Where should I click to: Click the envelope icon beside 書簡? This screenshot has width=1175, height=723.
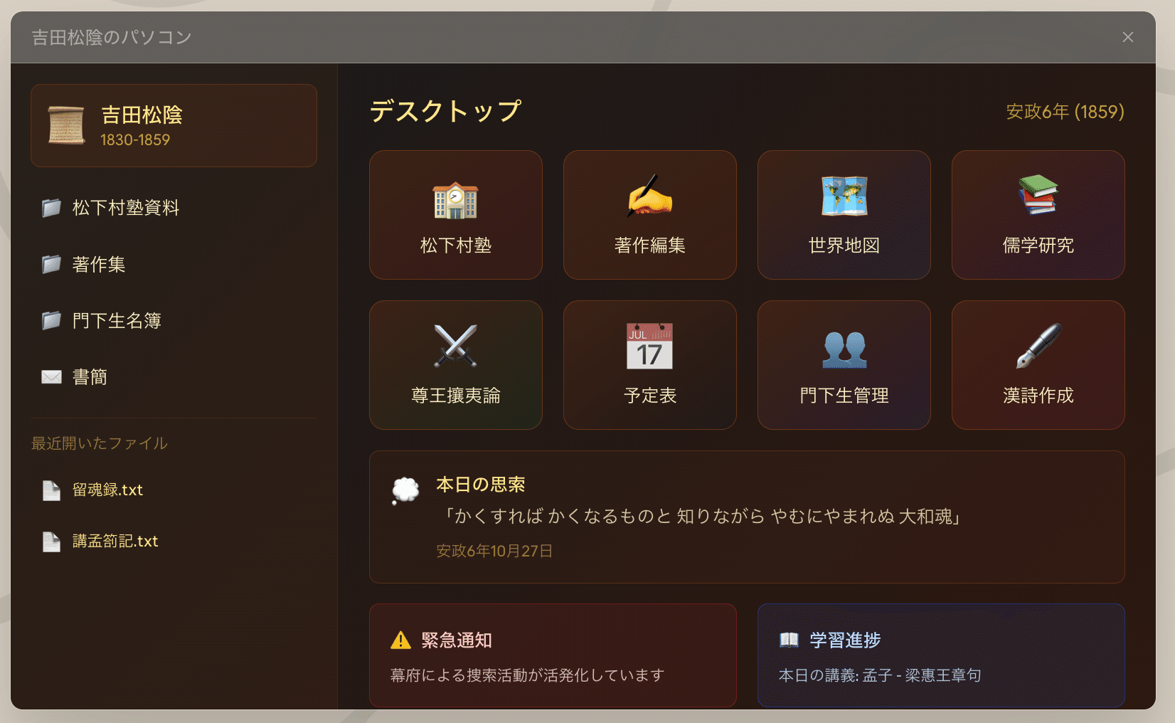[x=51, y=376]
